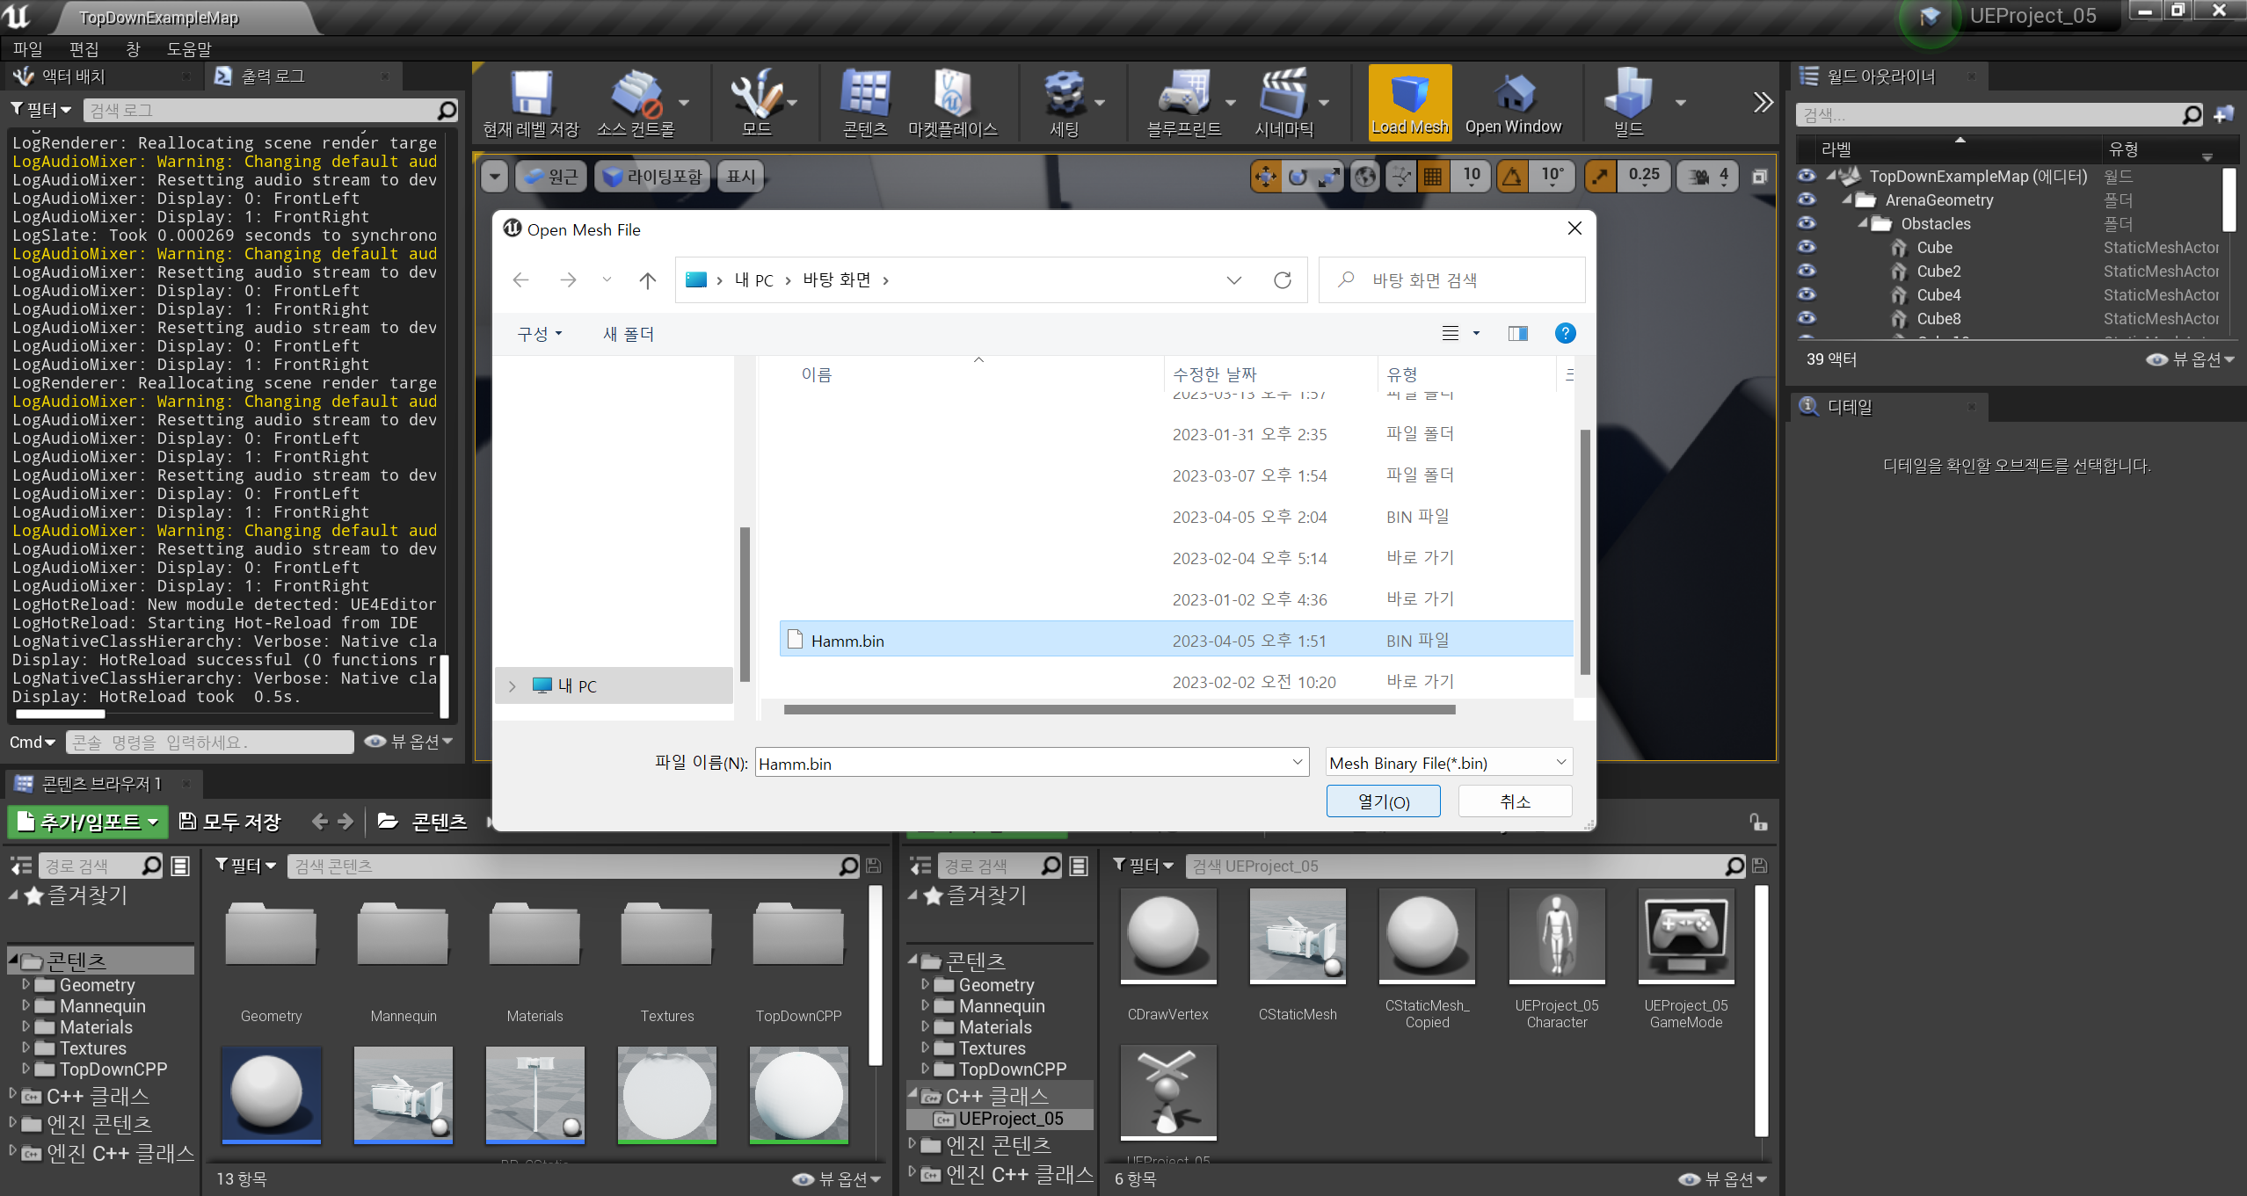This screenshot has width=2247, height=1196.
Task: Open the 편집 menu
Action: tap(84, 49)
